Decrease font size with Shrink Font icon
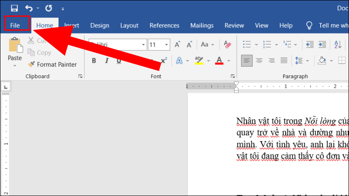 [x=189, y=44]
